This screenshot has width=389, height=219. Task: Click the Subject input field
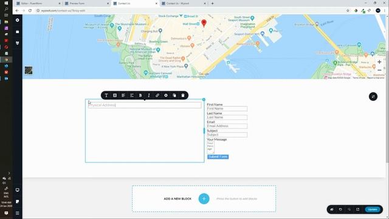[227, 135]
